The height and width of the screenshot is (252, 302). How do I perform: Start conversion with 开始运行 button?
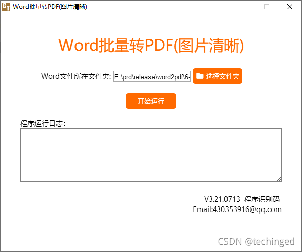[151, 101]
